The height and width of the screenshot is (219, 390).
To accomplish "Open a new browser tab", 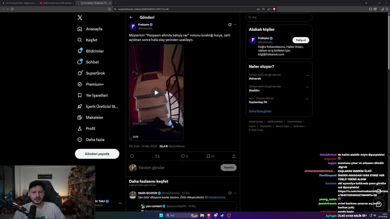I will click(x=115, y=3).
